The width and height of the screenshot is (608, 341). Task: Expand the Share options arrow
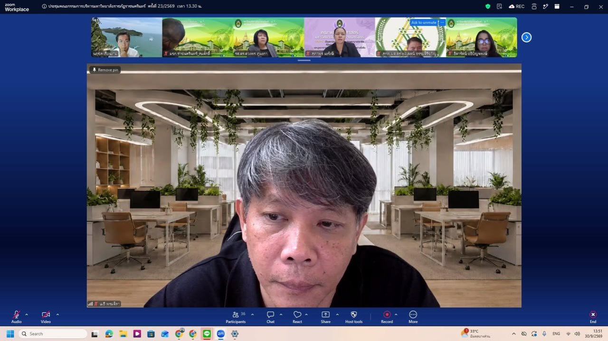337,314
